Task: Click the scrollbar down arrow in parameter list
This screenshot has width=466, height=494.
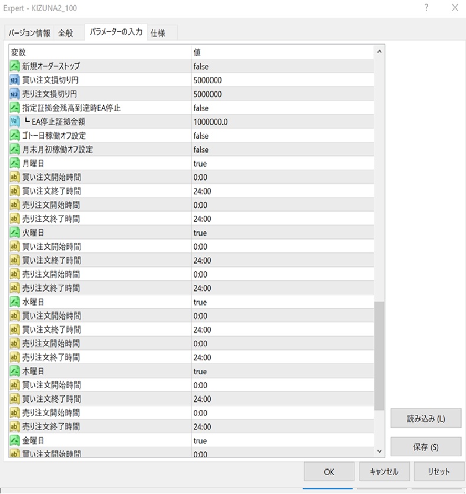Action: point(379,451)
